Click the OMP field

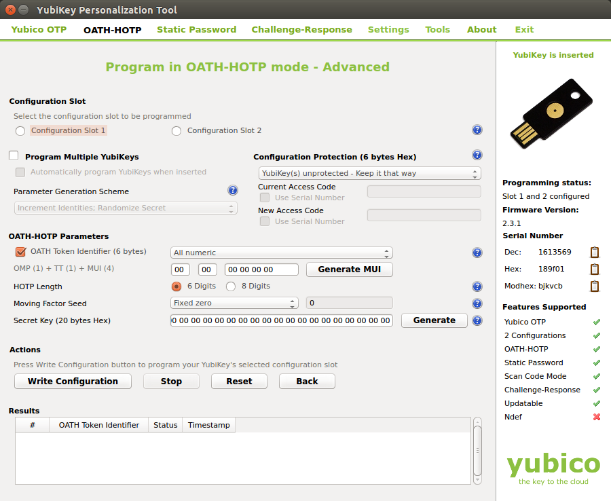click(180, 270)
